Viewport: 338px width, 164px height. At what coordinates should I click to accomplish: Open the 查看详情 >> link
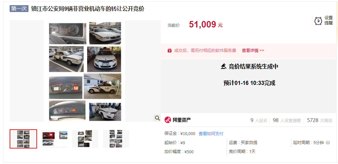pyautogui.click(x=253, y=51)
